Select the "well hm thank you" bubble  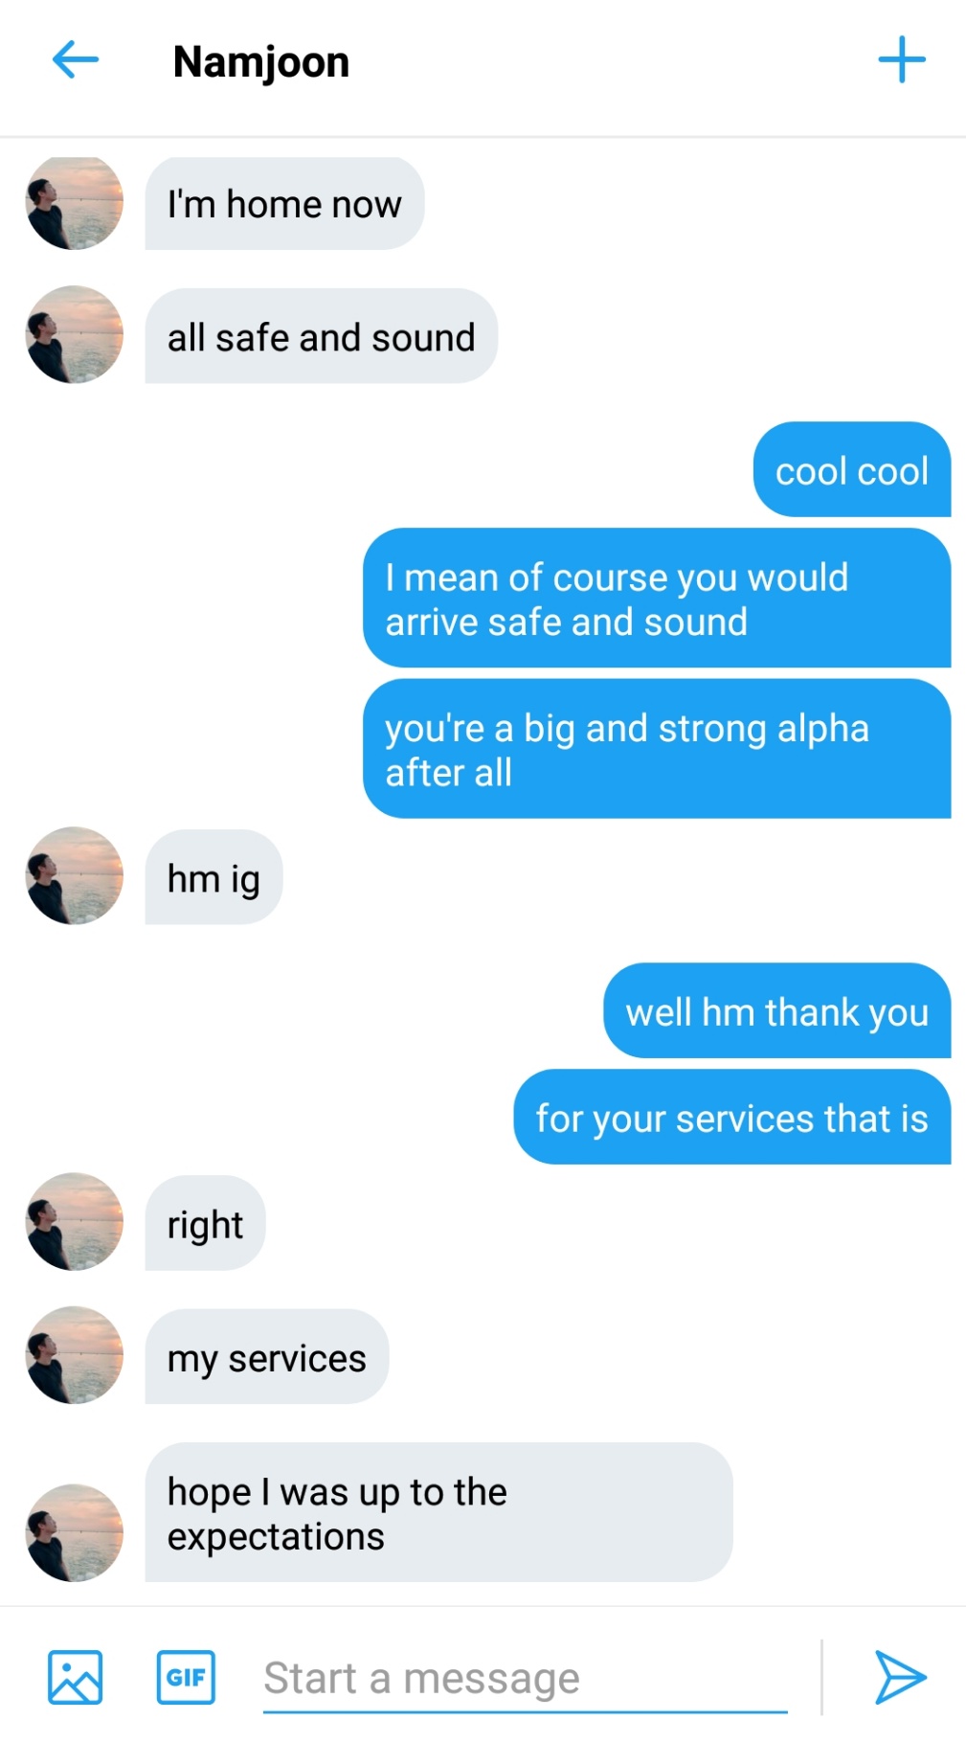(x=777, y=1010)
